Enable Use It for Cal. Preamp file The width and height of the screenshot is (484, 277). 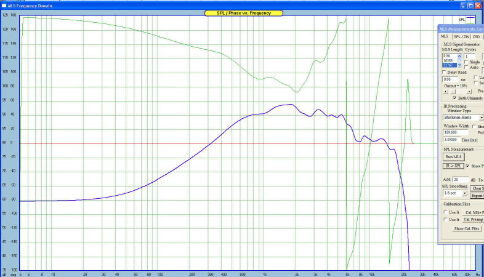pos(445,220)
